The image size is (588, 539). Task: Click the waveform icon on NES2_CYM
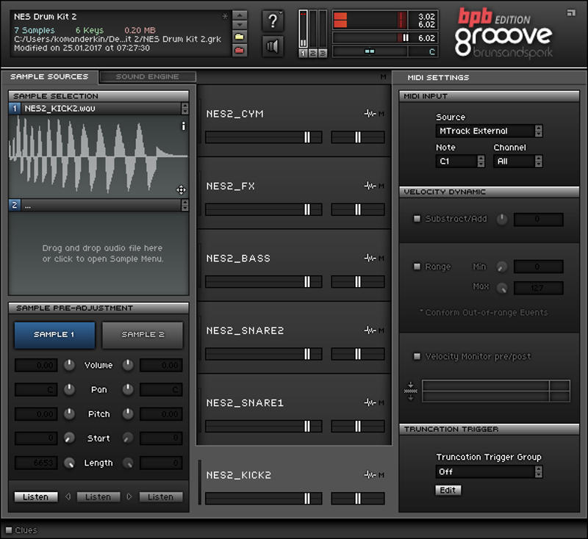point(370,113)
